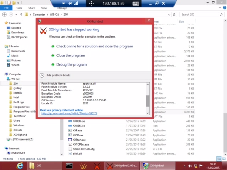This screenshot has height=170, width=227.
Task: Open Desktop in Favourites
Action: 16,28
